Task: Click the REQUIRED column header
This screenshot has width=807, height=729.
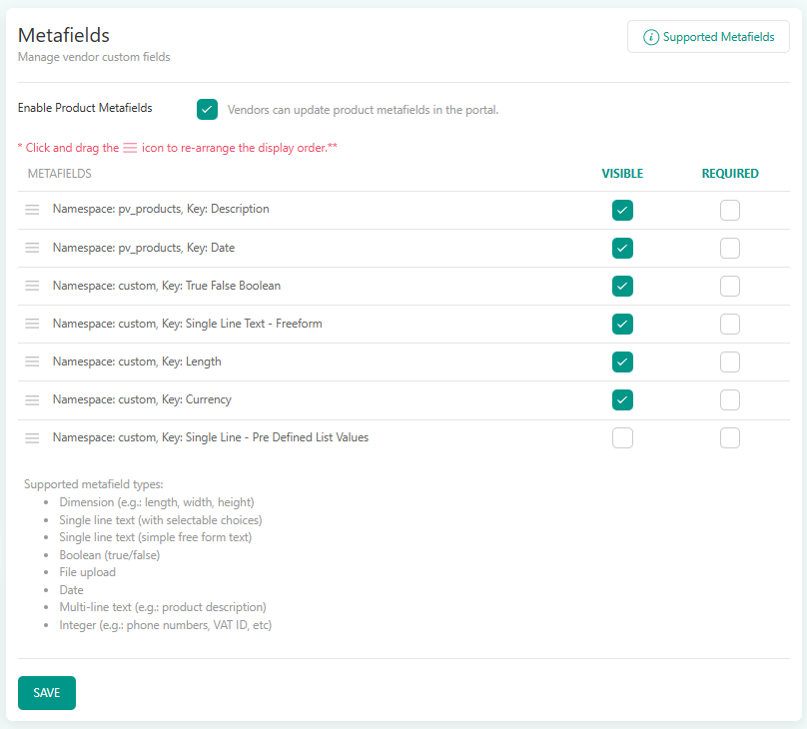Action: click(730, 174)
